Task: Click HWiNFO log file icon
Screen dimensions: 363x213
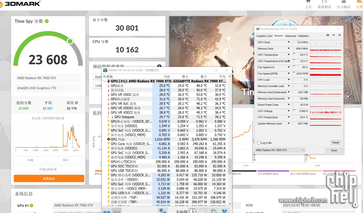Action: click(203, 211)
